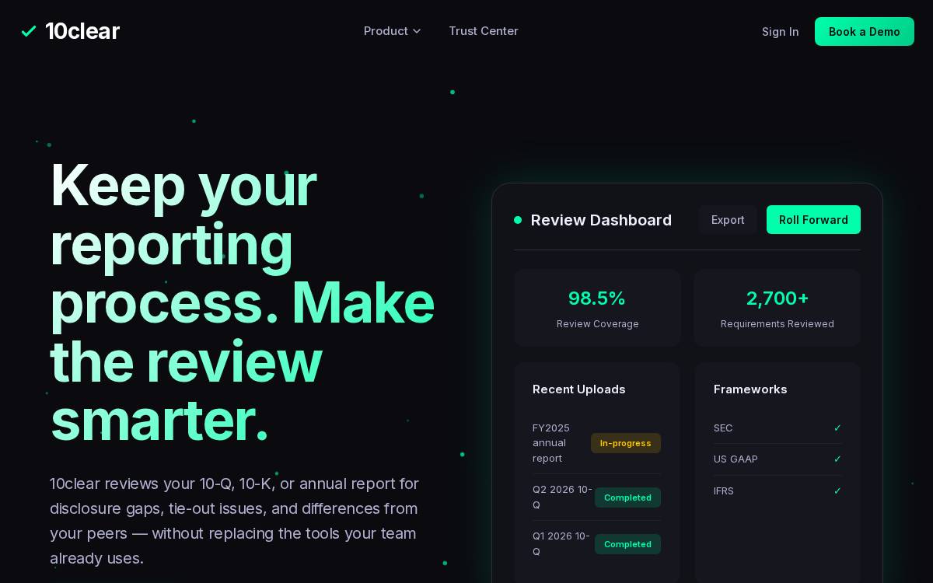Click the 10clear reviews your 10-Q description paragraph
Viewport: 933px width, 583px height.
(235, 521)
